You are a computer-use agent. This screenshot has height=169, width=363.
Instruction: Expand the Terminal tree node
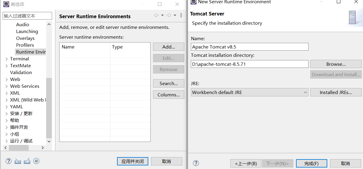point(7,59)
